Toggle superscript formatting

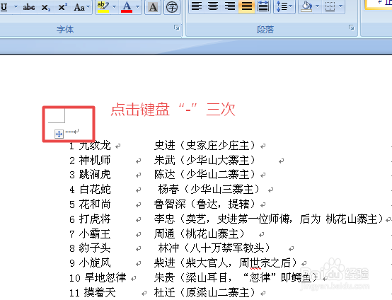point(62,7)
